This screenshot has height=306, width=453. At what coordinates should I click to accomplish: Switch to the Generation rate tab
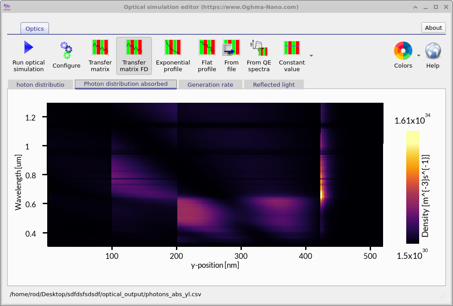210,84
